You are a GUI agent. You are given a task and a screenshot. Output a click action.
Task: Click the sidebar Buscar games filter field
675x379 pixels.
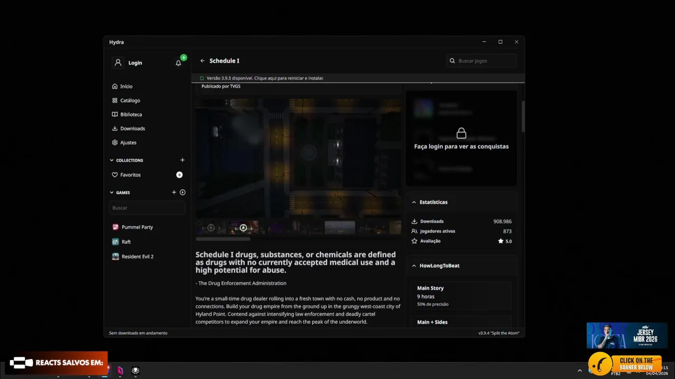pyautogui.click(x=147, y=207)
